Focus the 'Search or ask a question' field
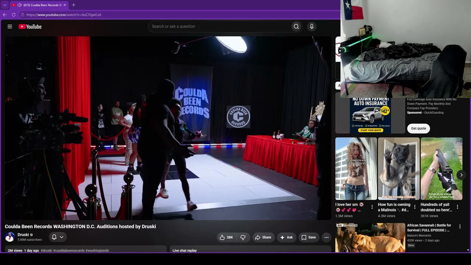 [x=220, y=26]
